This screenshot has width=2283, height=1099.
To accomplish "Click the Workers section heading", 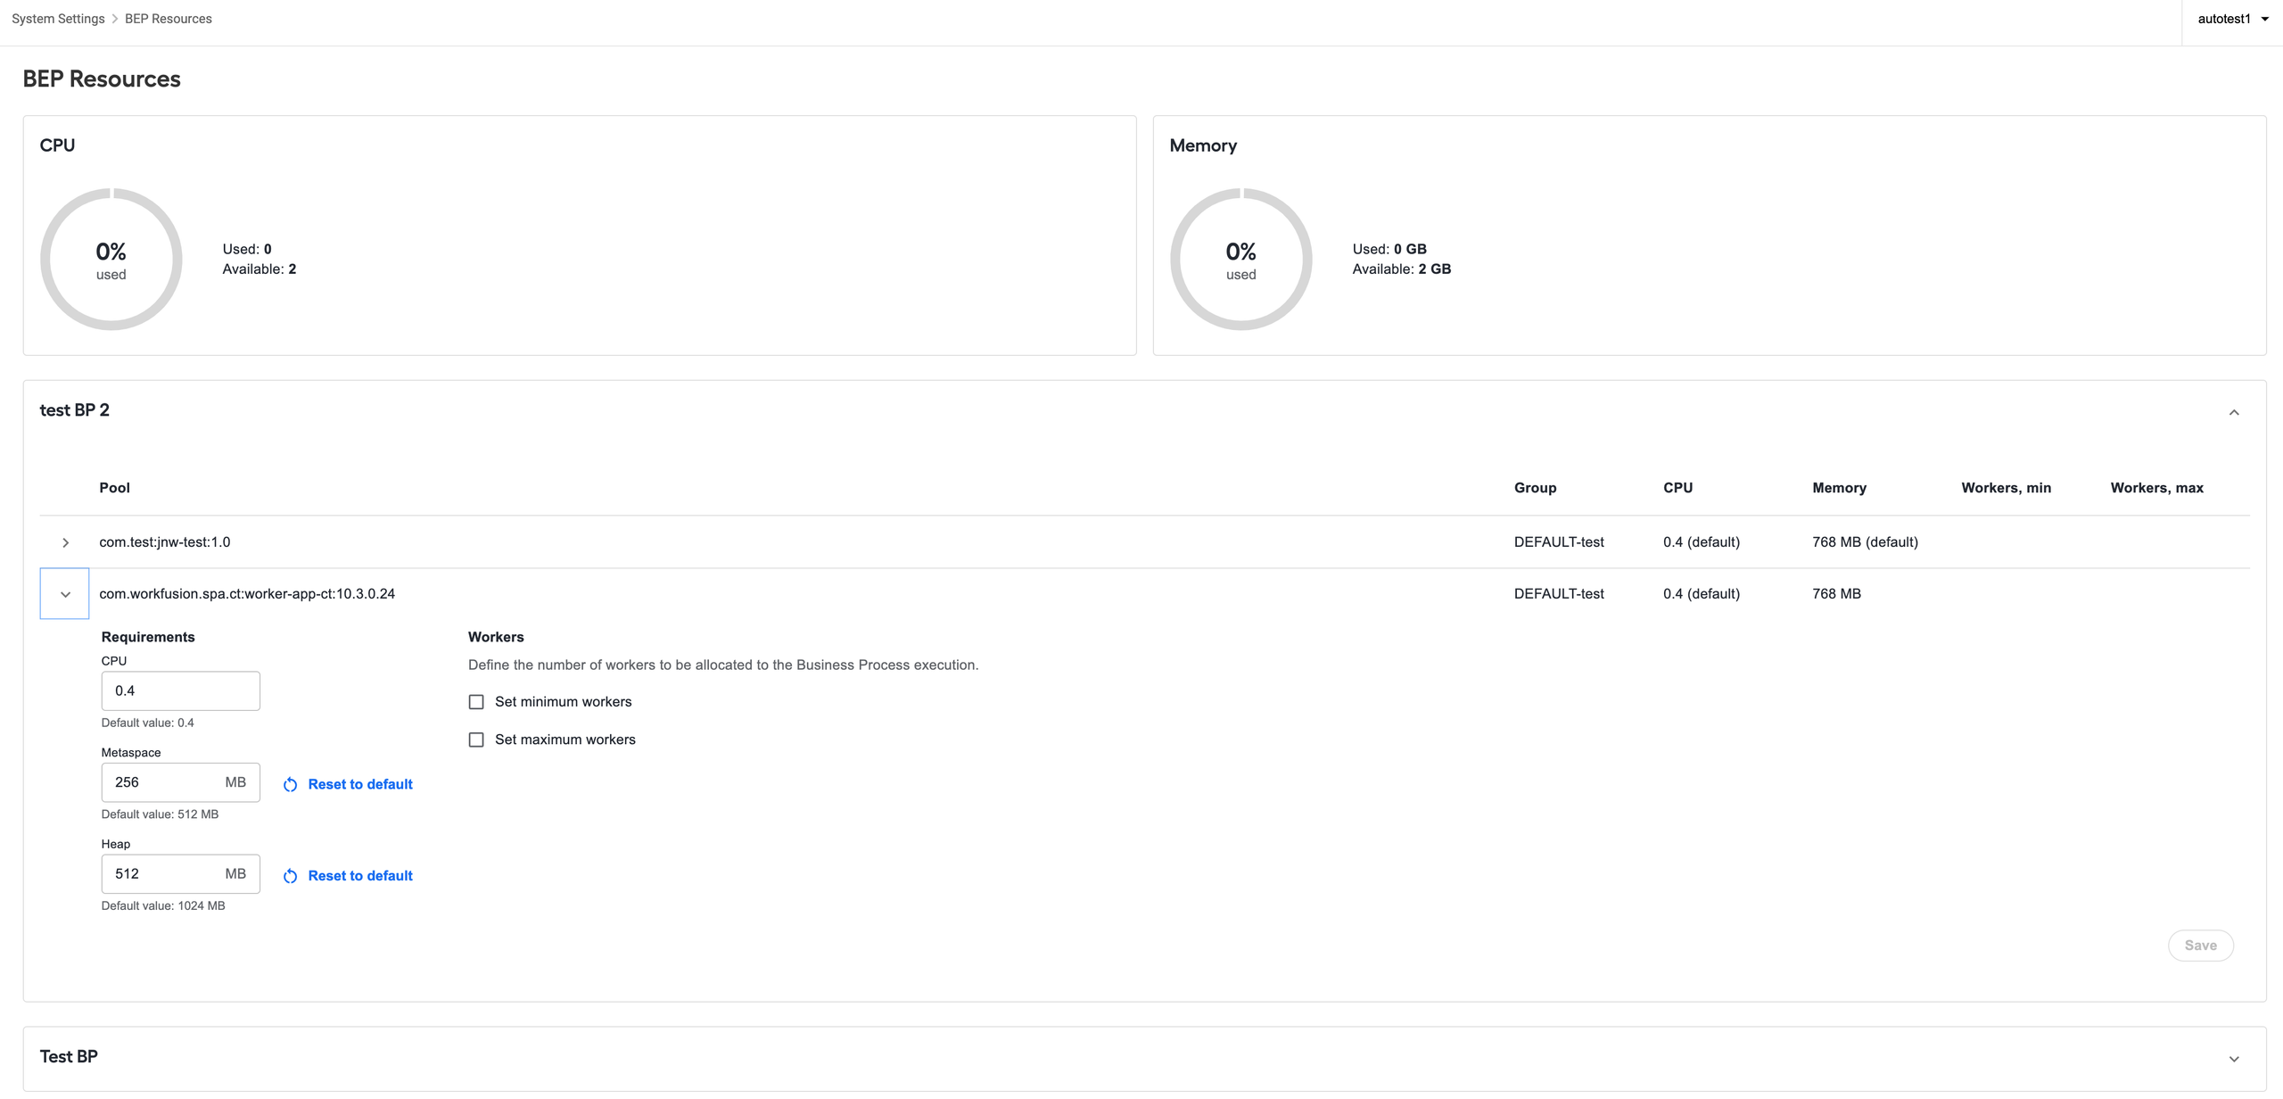I will pyautogui.click(x=496, y=637).
